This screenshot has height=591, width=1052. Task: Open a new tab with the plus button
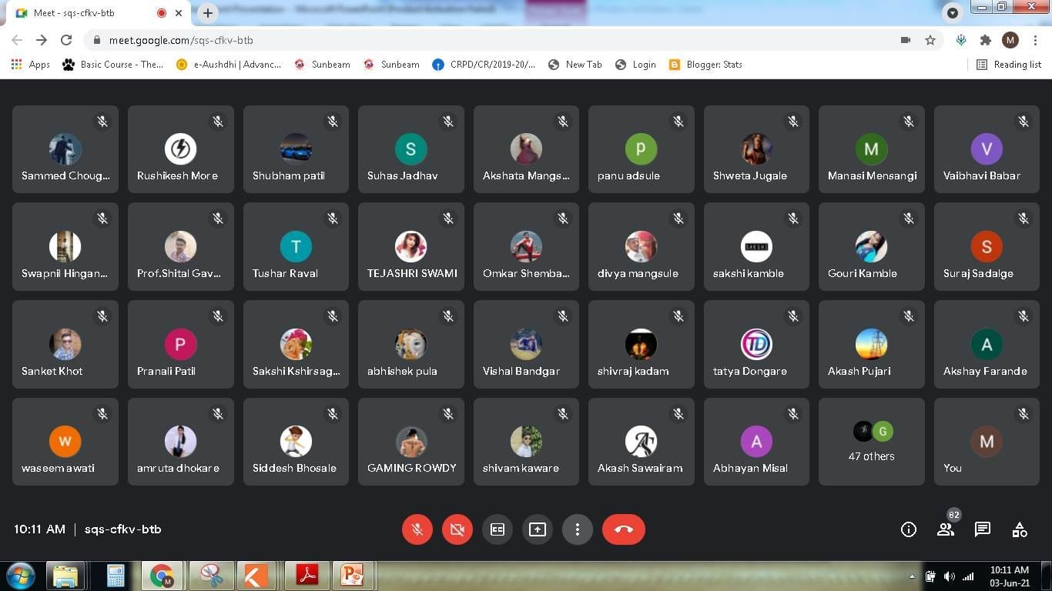(208, 13)
